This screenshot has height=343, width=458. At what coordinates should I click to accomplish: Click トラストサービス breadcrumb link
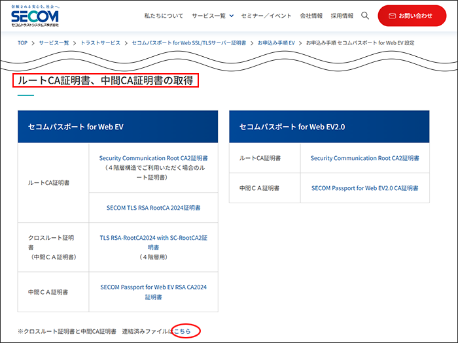pyautogui.click(x=100, y=43)
